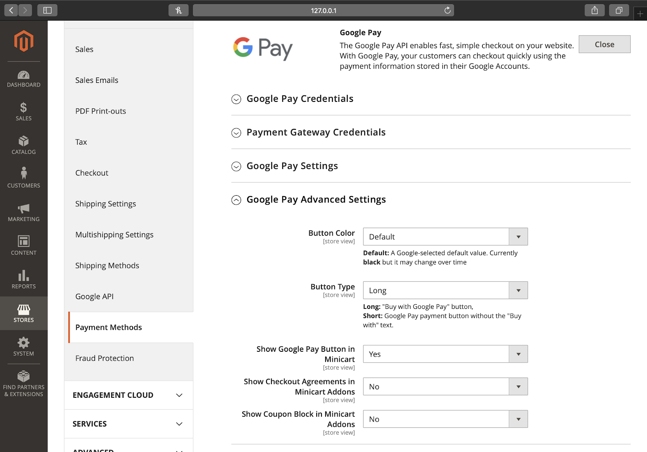
Task: Reload the page in browser
Action: [447, 11]
